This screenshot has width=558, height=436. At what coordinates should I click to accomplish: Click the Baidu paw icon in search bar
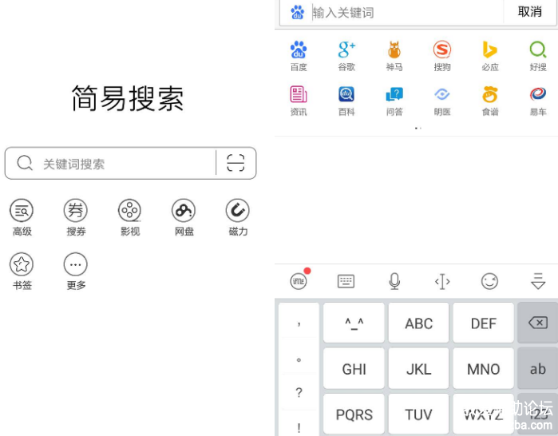(298, 12)
